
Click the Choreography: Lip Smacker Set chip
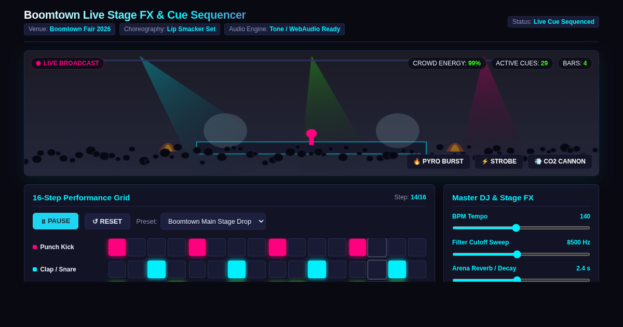[170, 29]
